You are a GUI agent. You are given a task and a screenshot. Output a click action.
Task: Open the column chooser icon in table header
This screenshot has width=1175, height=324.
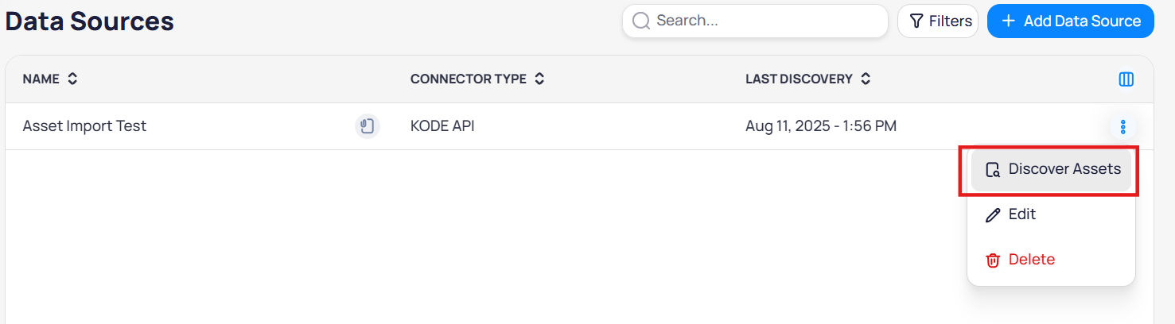click(1126, 79)
